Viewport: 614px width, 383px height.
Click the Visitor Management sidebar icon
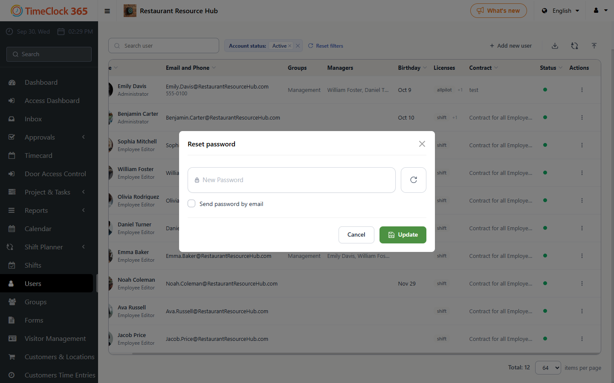pos(12,338)
